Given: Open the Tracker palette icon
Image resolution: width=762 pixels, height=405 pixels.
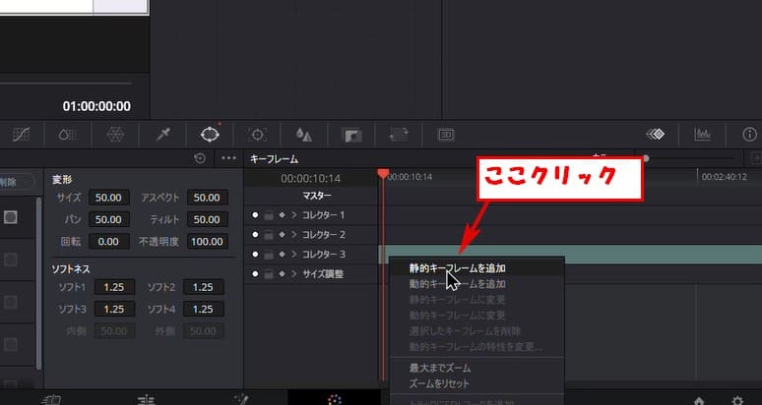Looking at the screenshot, I should 258,135.
